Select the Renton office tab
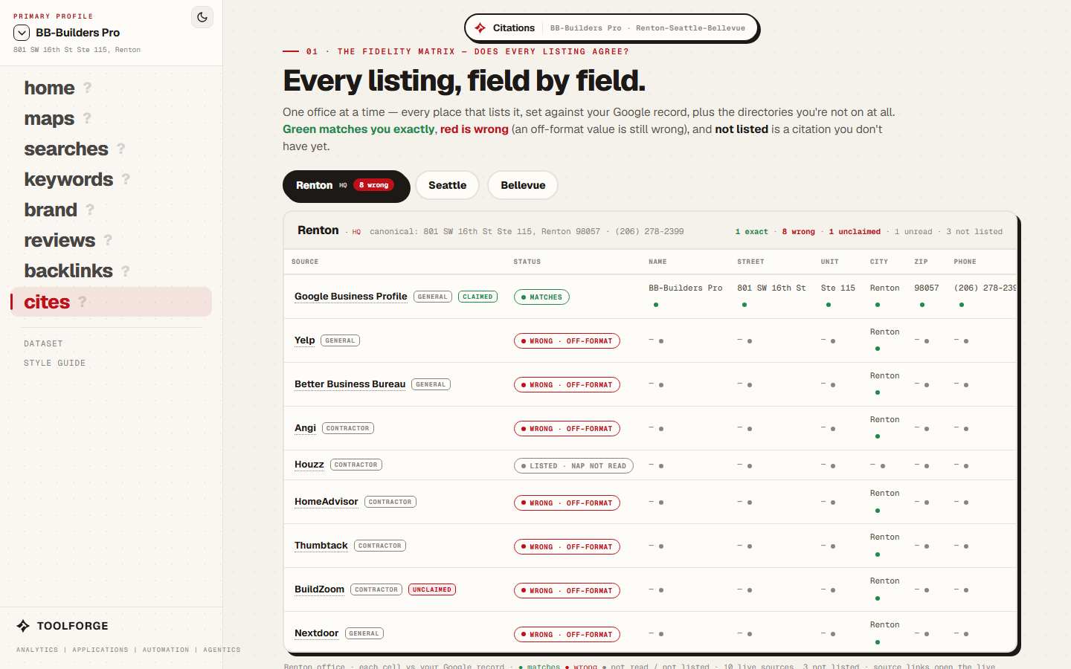The width and height of the screenshot is (1071, 669). tap(347, 186)
